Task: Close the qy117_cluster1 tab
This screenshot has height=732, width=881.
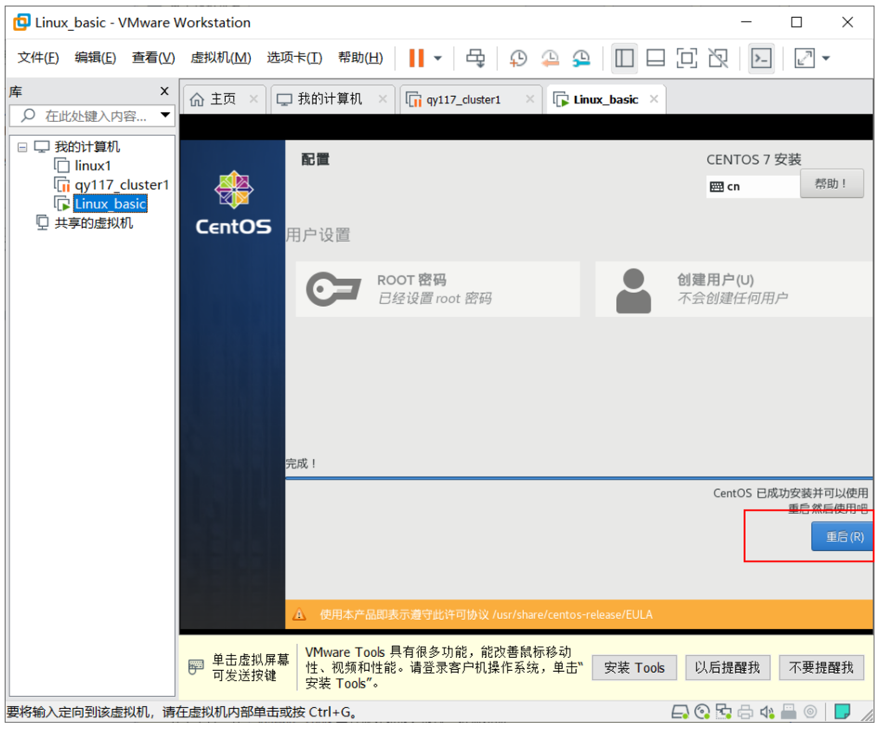Action: click(530, 99)
